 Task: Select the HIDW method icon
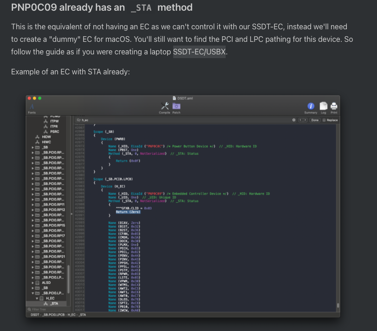point(37,137)
